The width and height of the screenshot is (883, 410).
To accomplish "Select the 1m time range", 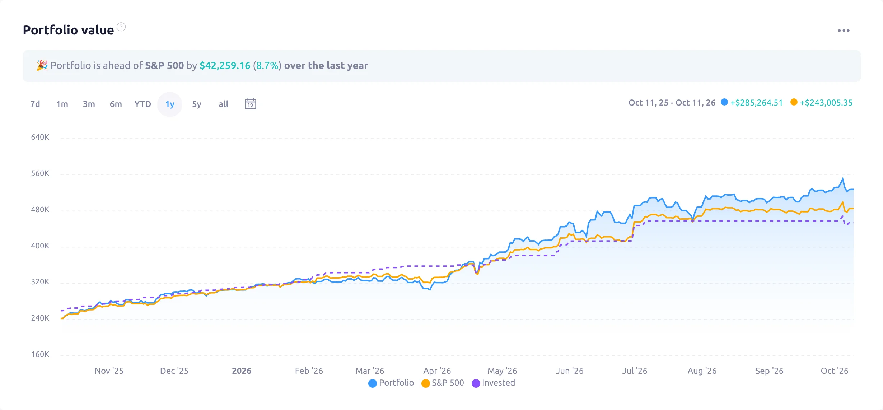I will 62,104.
